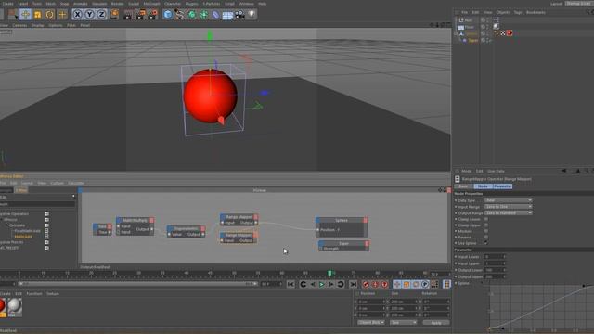Enable the Clamp Lower checkbox
Screen dimensions: 594x334
(486, 219)
